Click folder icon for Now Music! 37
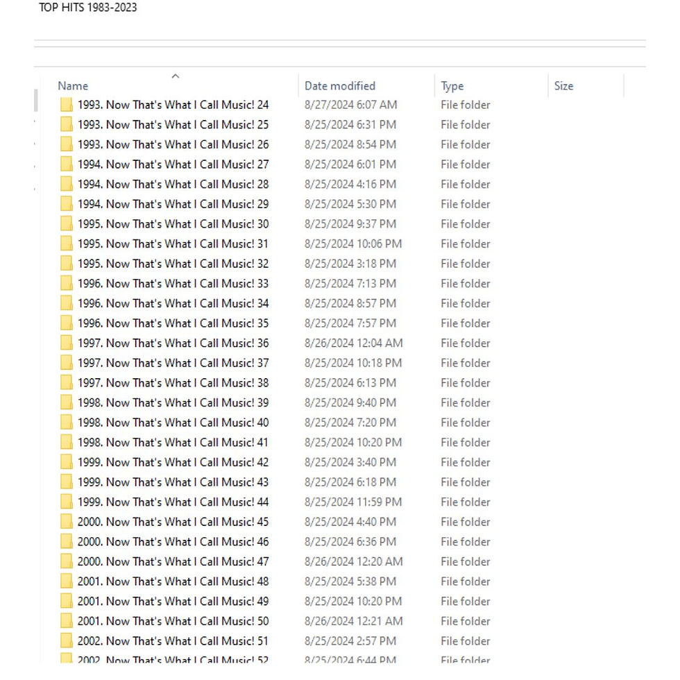 [x=67, y=363]
